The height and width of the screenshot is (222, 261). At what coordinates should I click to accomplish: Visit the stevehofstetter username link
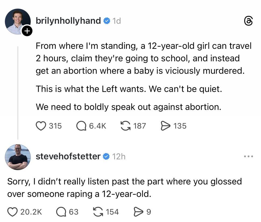coord(68,156)
